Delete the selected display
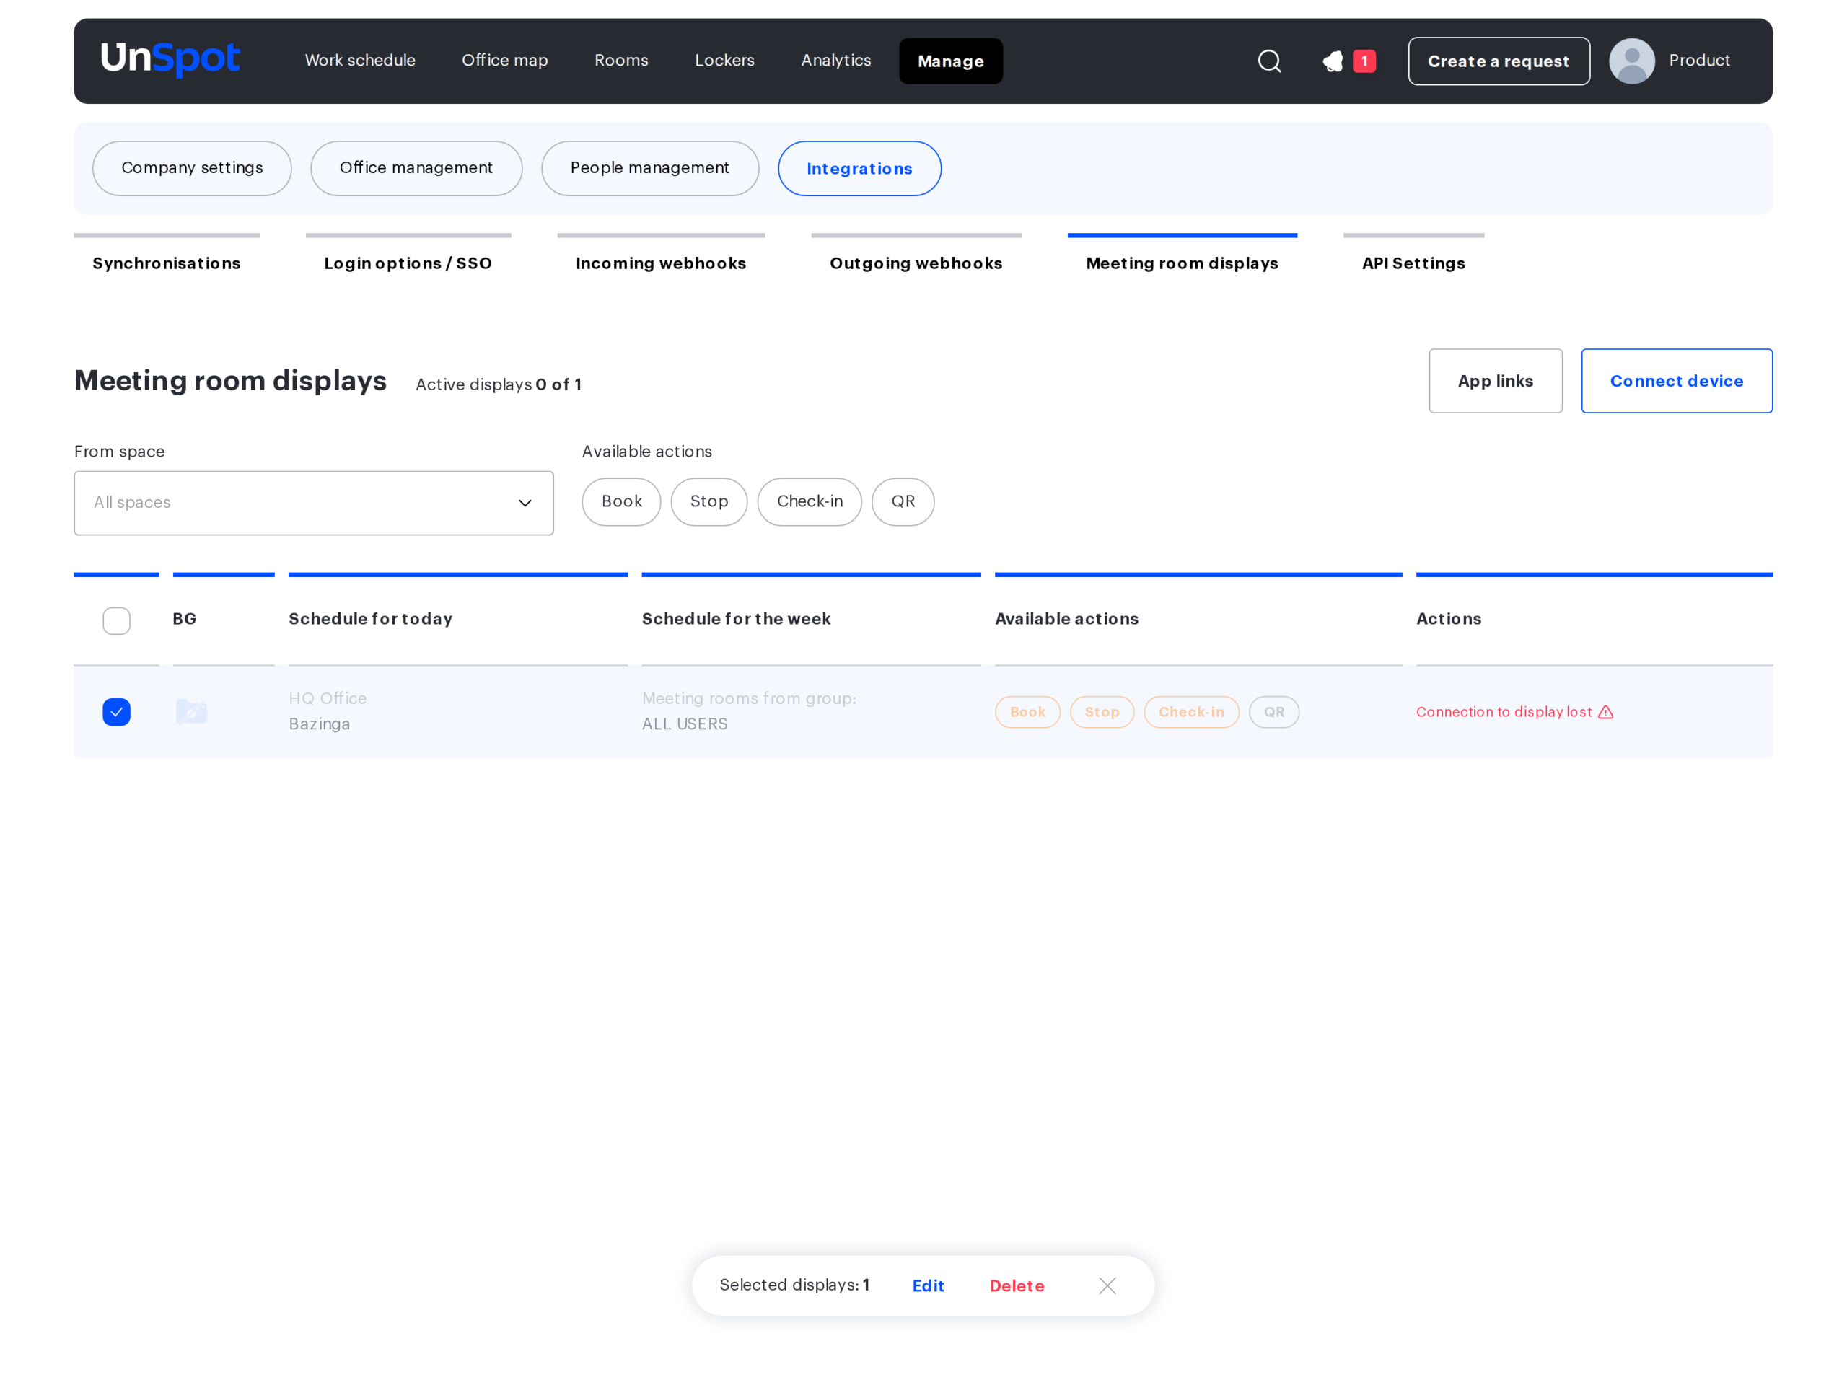The height and width of the screenshot is (1385, 1847). coord(1017,1285)
